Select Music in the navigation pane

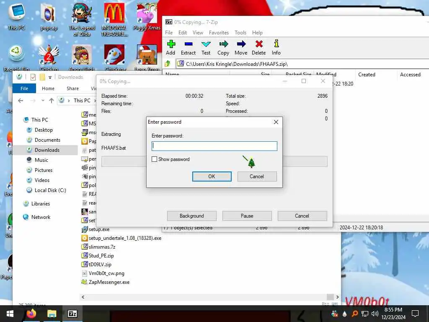(x=41, y=160)
